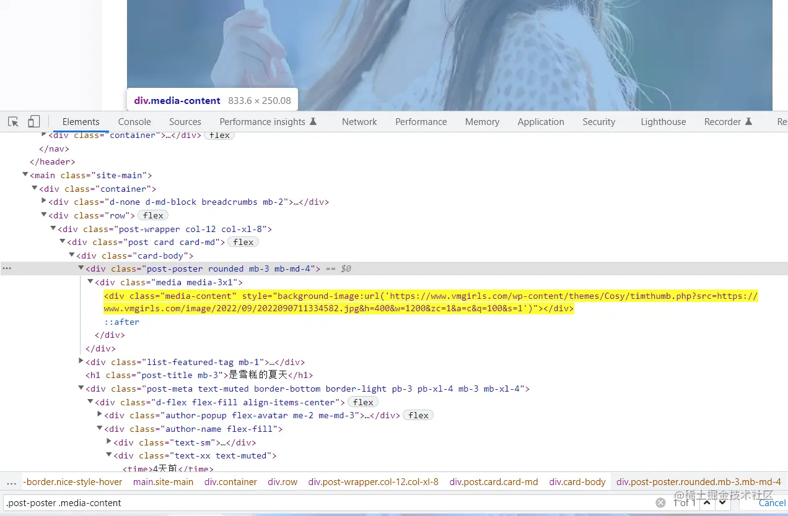Collapse the post-wrapper div node

pyautogui.click(x=53, y=229)
